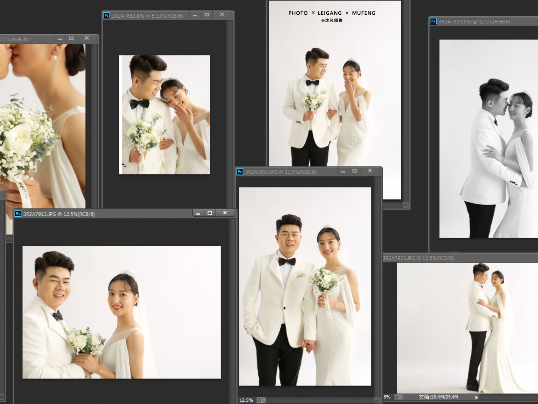Click the resize grip of the PHOTO LEIGANG MUFENG window
Image resolution: width=538 pixels, height=404 pixels.
pos(405,205)
